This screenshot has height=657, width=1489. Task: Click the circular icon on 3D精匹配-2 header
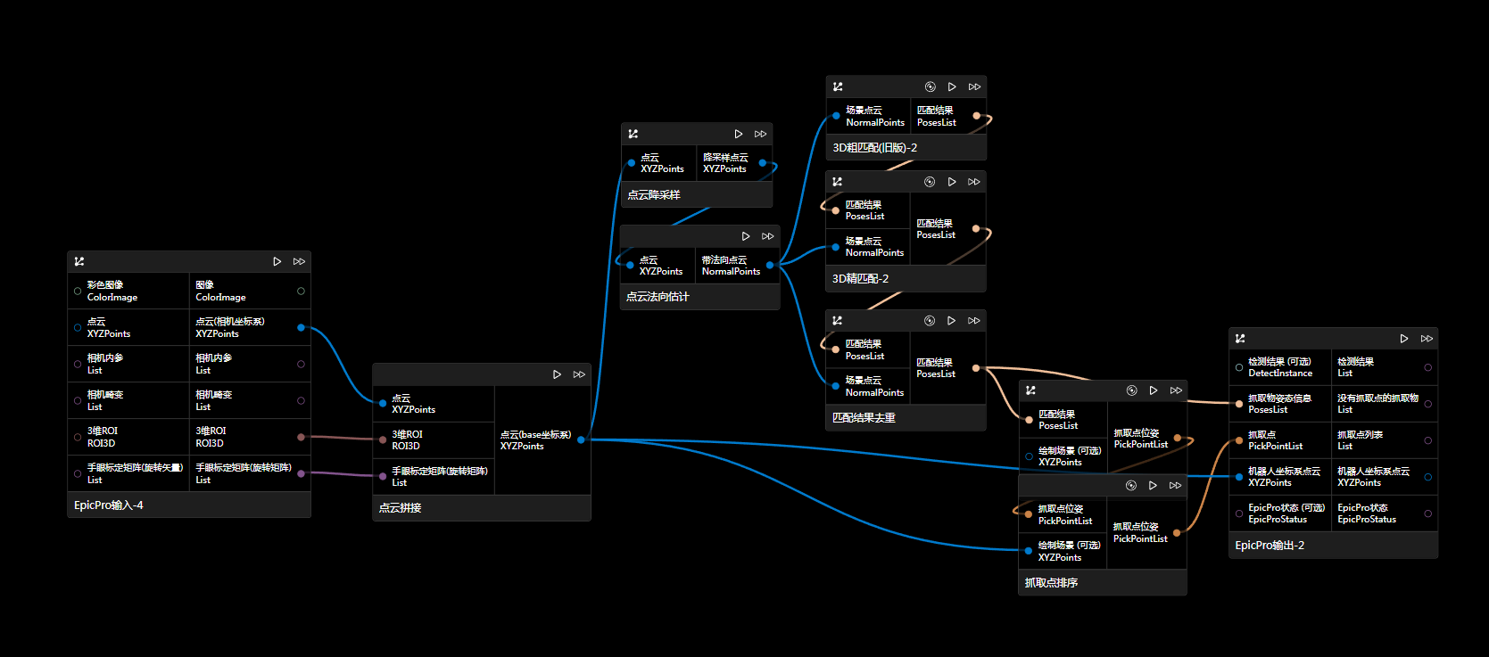tap(930, 182)
